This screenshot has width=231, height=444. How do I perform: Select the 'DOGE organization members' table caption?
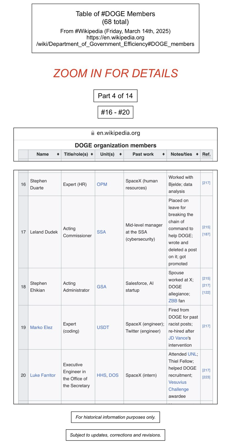tap(115, 145)
